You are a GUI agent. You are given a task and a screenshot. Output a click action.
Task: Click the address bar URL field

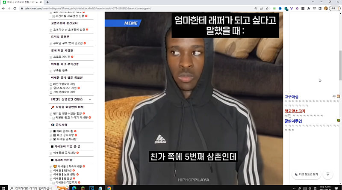click(137, 9)
